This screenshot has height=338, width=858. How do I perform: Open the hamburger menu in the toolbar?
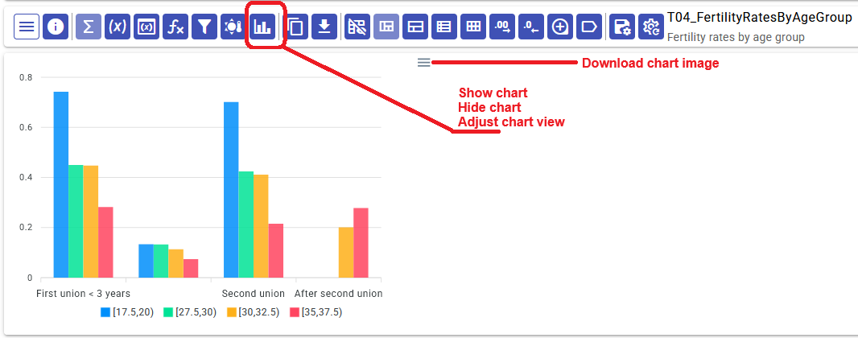pos(27,27)
